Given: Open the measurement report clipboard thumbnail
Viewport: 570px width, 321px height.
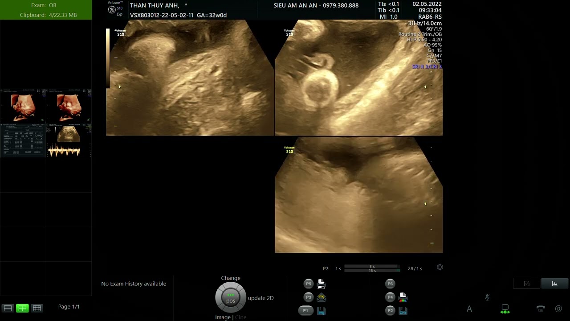Looking at the screenshot, I should 23,140.
